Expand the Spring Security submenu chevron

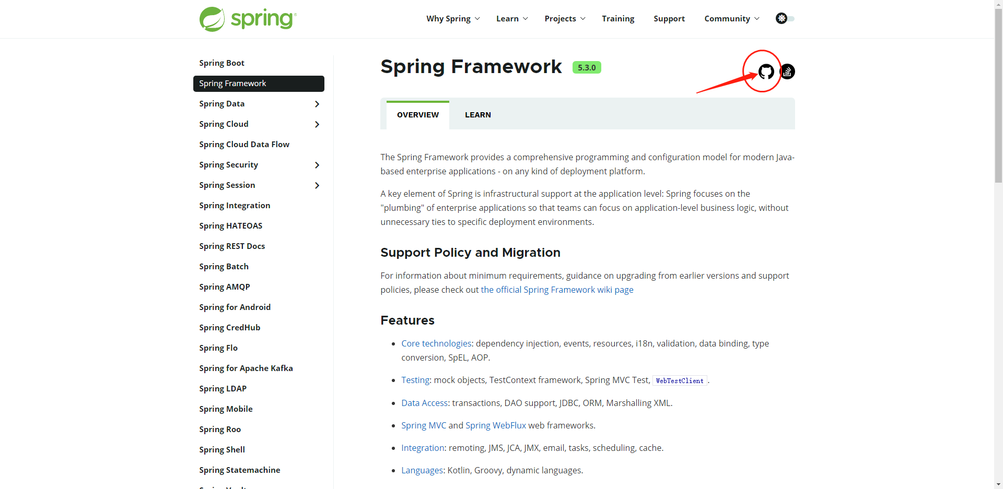(x=317, y=165)
